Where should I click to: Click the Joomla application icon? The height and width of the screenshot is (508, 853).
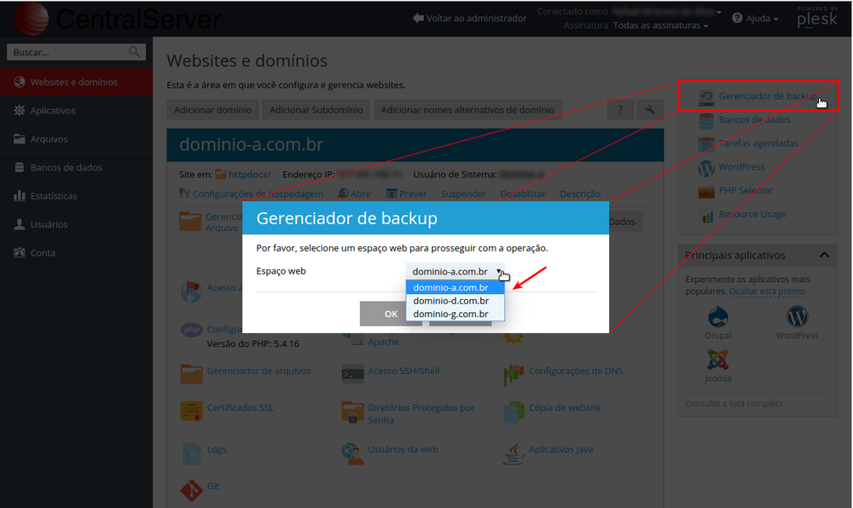coord(717,360)
